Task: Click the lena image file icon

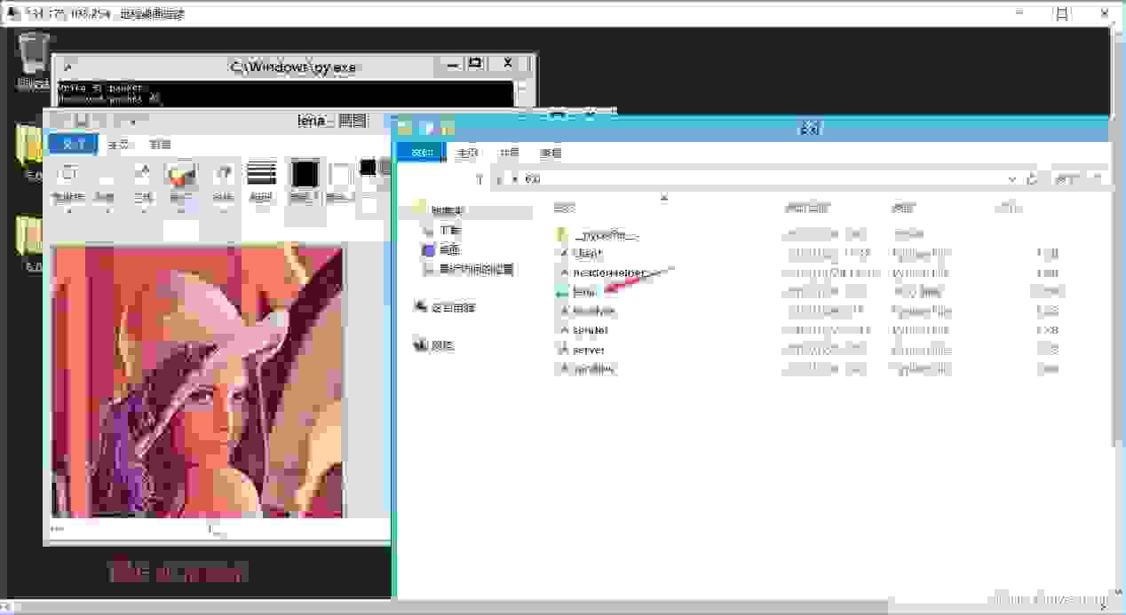Action: (x=562, y=292)
